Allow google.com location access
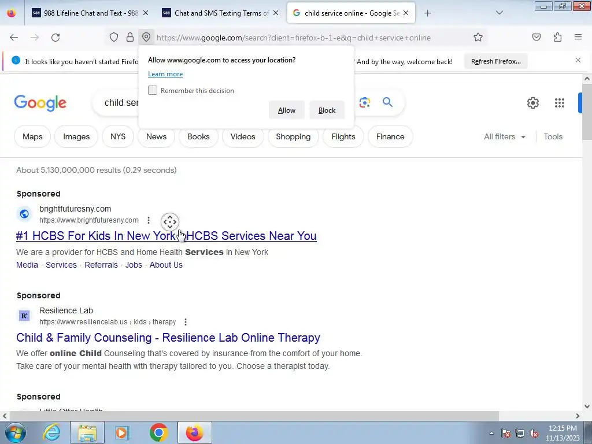Screen dimensions: 592x444 point(287,110)
